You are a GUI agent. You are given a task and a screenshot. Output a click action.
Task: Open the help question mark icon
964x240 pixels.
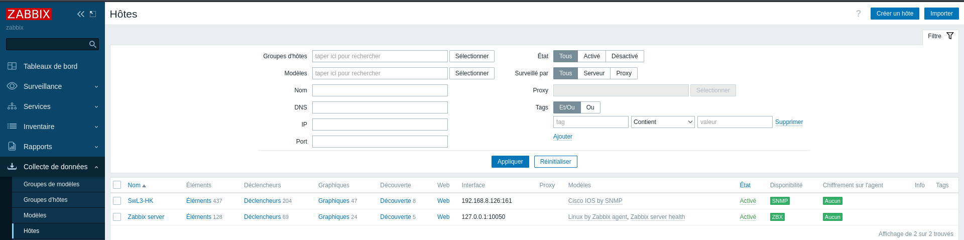click(859, 14)
